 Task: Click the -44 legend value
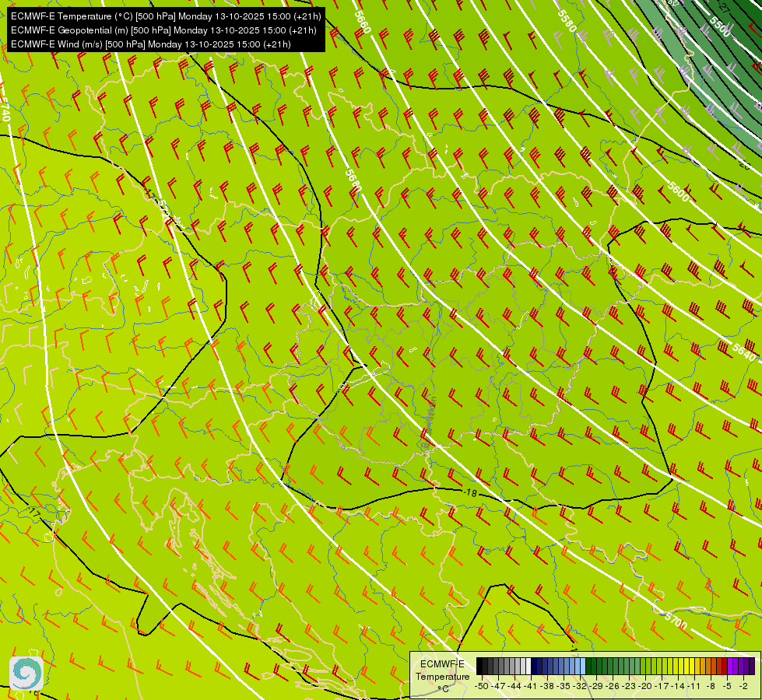click(514, 686)
